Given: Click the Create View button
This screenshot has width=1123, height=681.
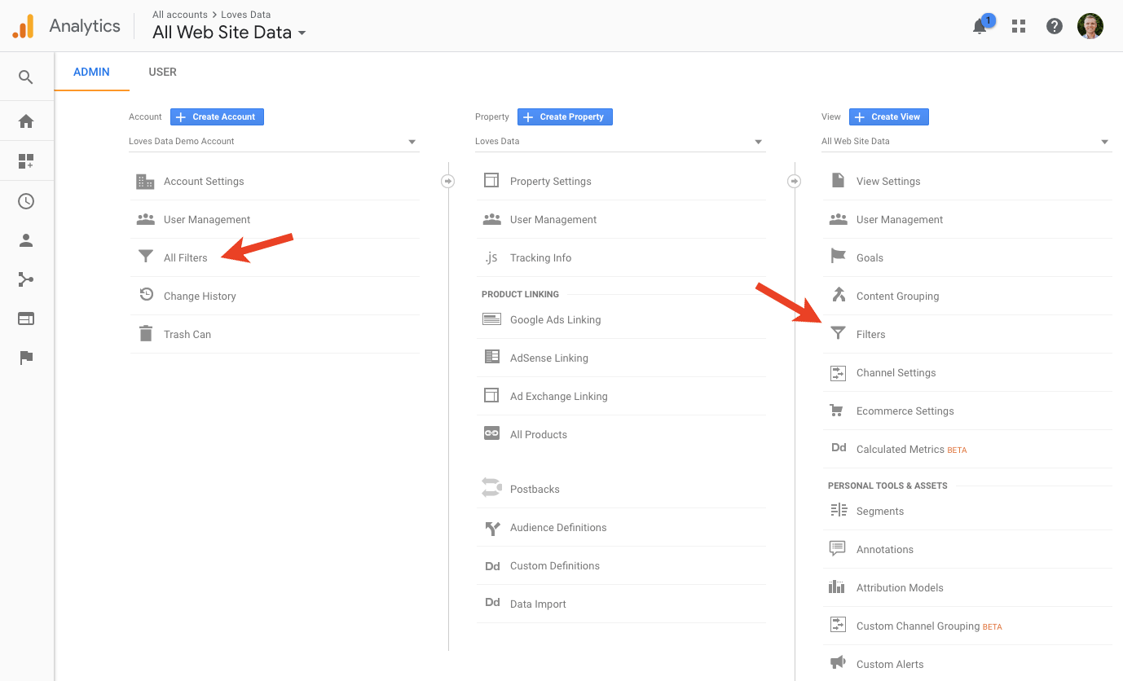Looking at the screenshot, I should pos(888,116).
